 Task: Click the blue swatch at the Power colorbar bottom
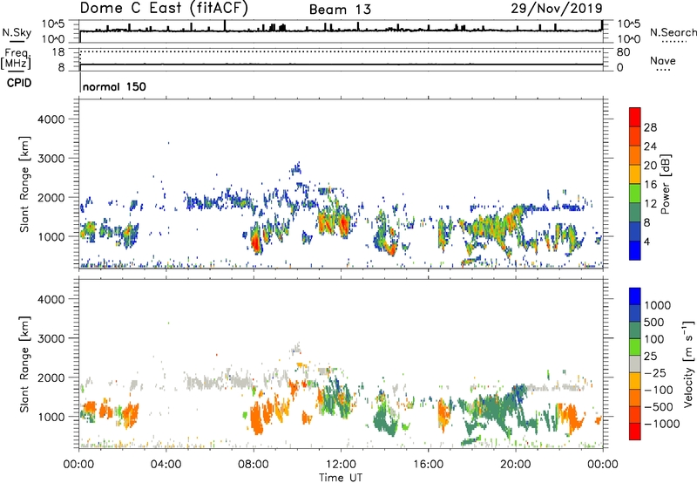click(x=635, y=250)
